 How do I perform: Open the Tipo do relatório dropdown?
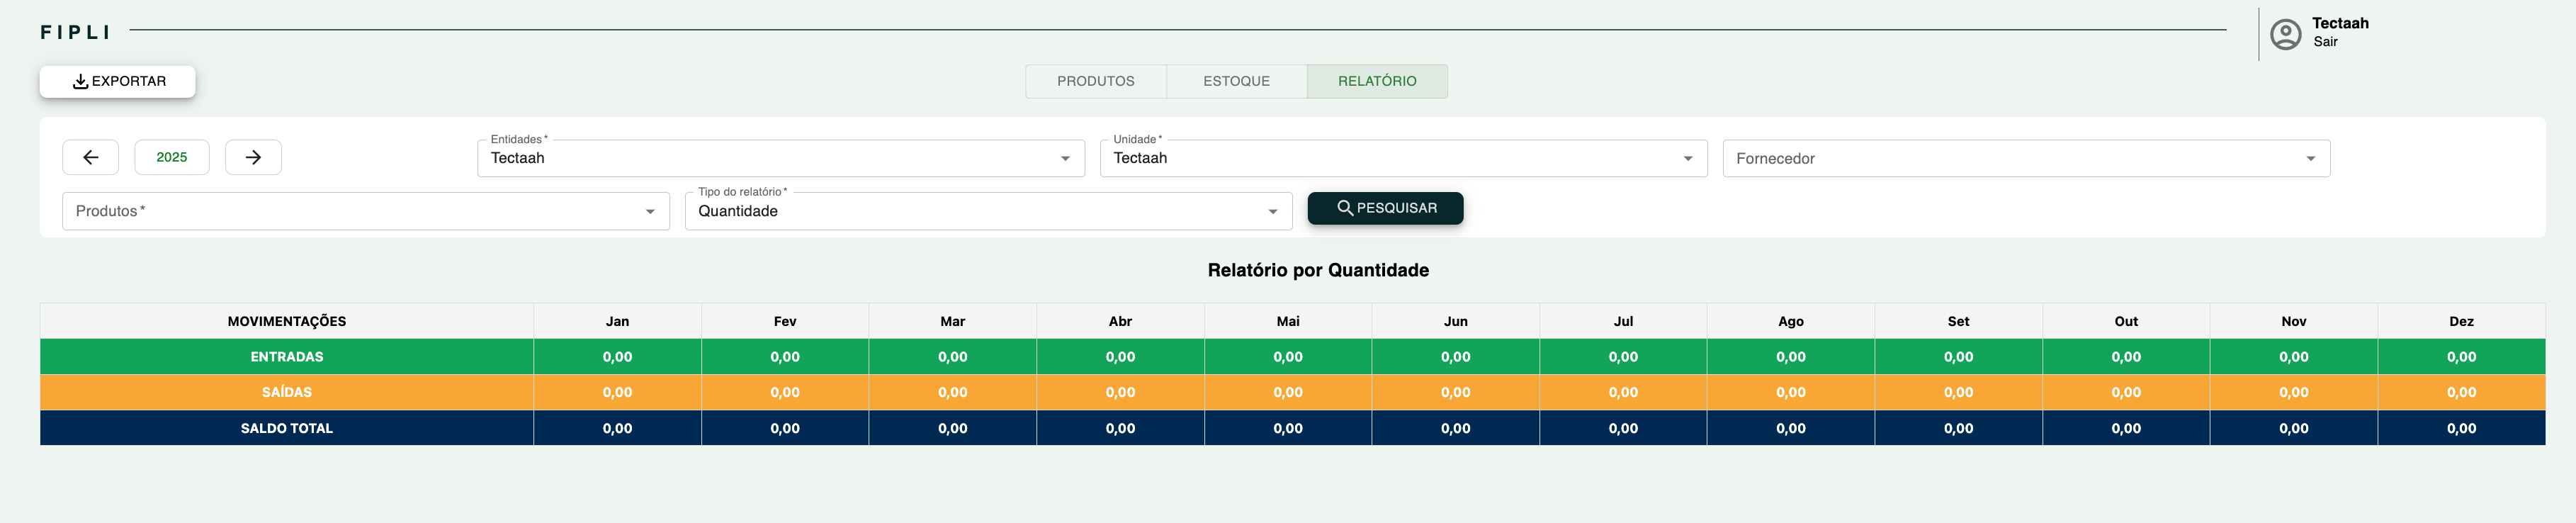pos(987,211)
